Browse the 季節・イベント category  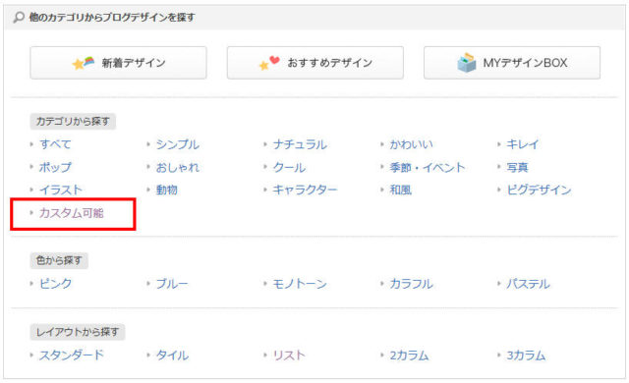[x=428, y=167]
